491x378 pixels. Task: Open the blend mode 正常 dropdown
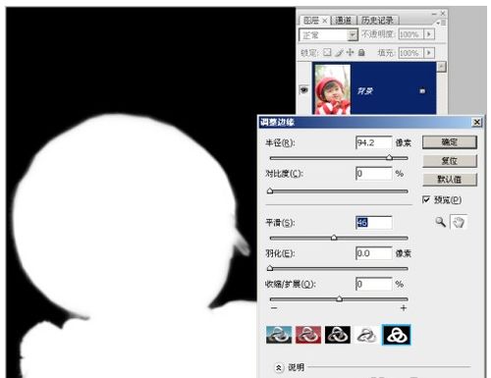pos(353,34)
